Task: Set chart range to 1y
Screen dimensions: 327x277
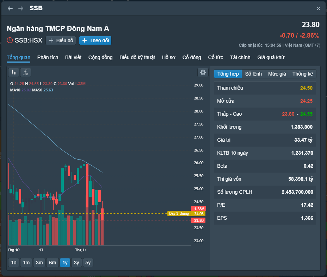Action: 65,263
